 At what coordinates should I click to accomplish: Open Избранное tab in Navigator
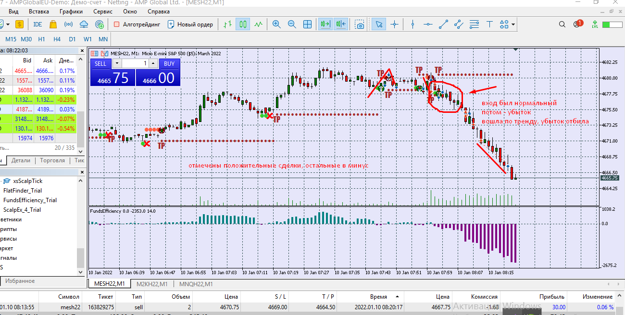pos(20,281)
